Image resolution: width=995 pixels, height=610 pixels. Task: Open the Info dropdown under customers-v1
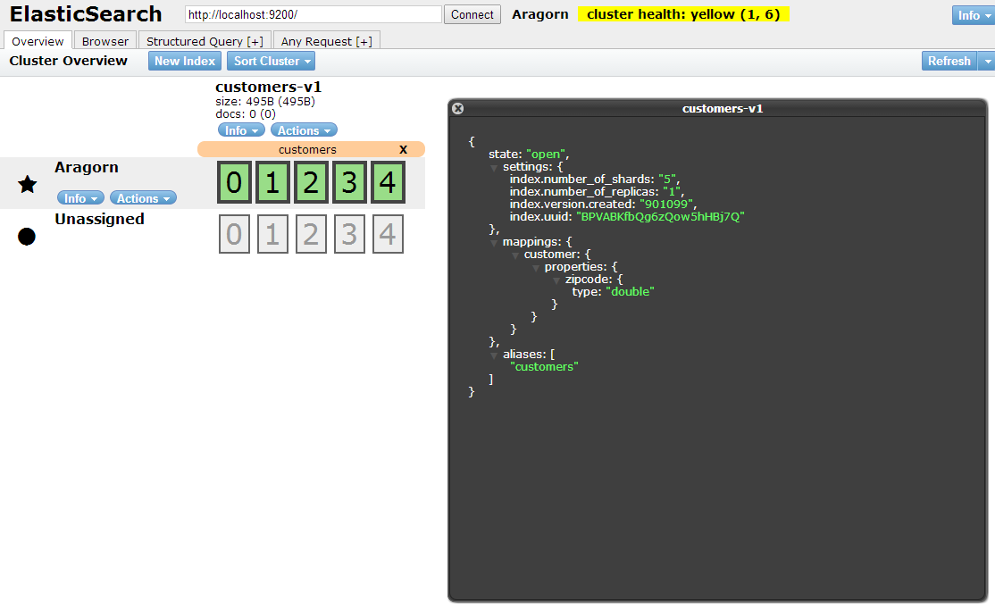coord(241,130)
